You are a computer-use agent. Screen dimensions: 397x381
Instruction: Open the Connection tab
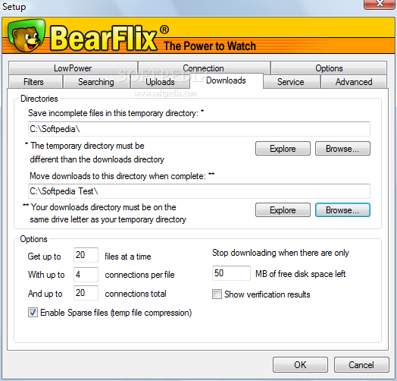coord(204,68)
